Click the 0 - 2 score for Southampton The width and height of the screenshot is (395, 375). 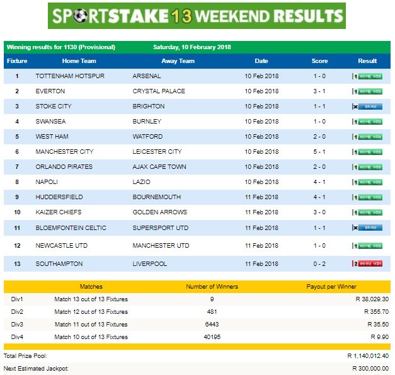tap(319, 264)
